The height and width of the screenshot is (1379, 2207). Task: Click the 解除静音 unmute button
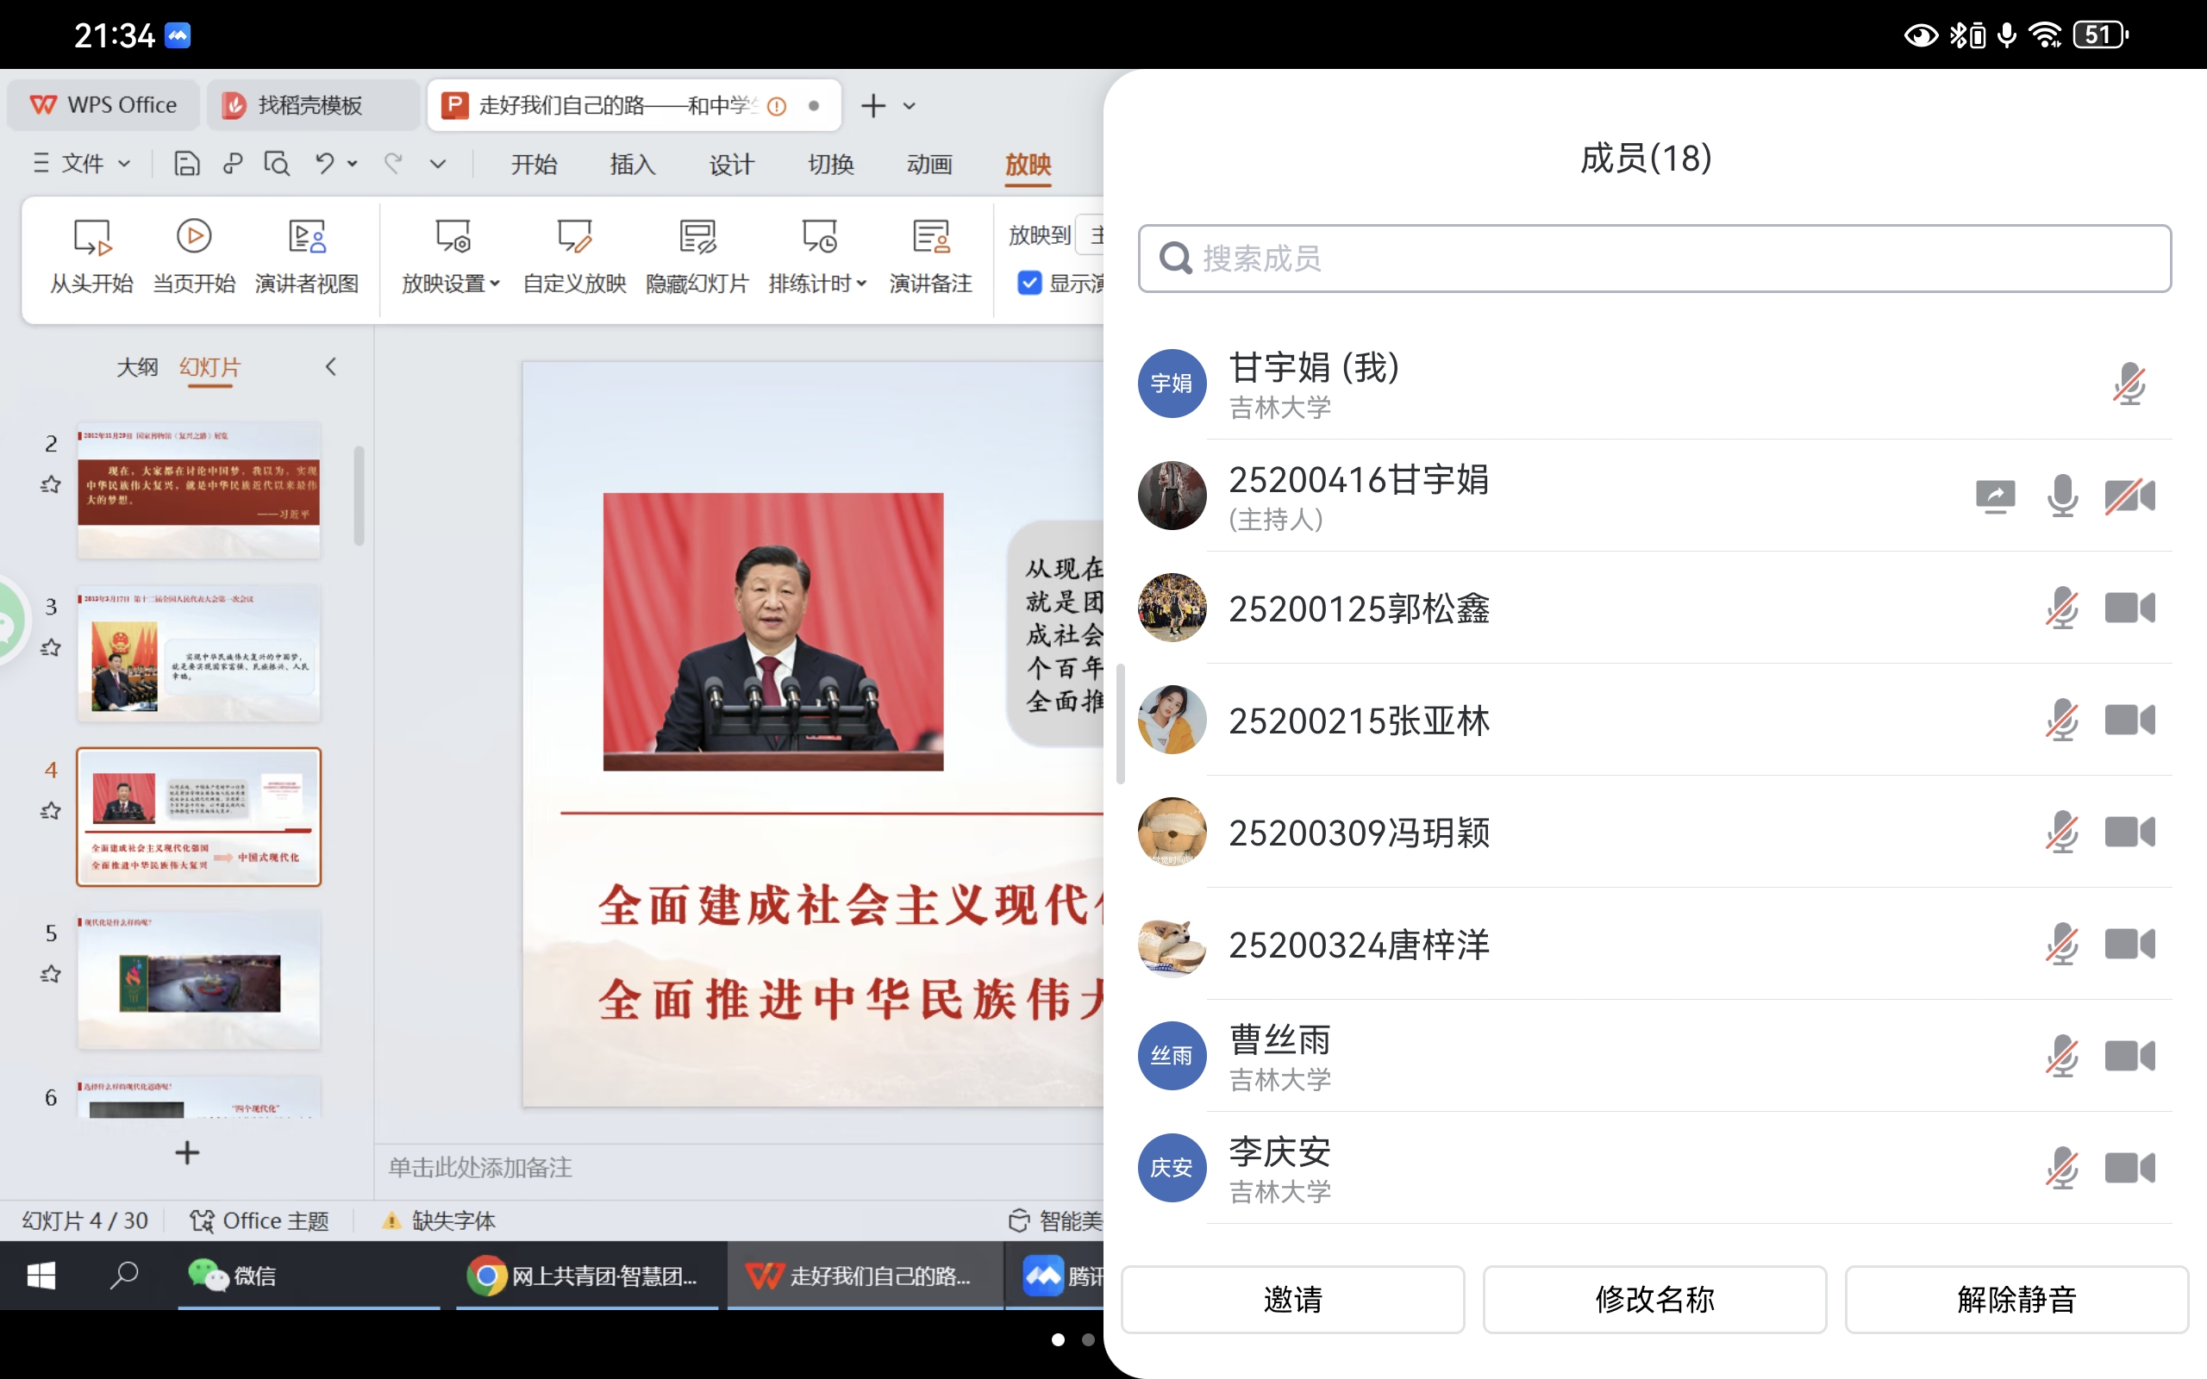coord(2016,1299)
